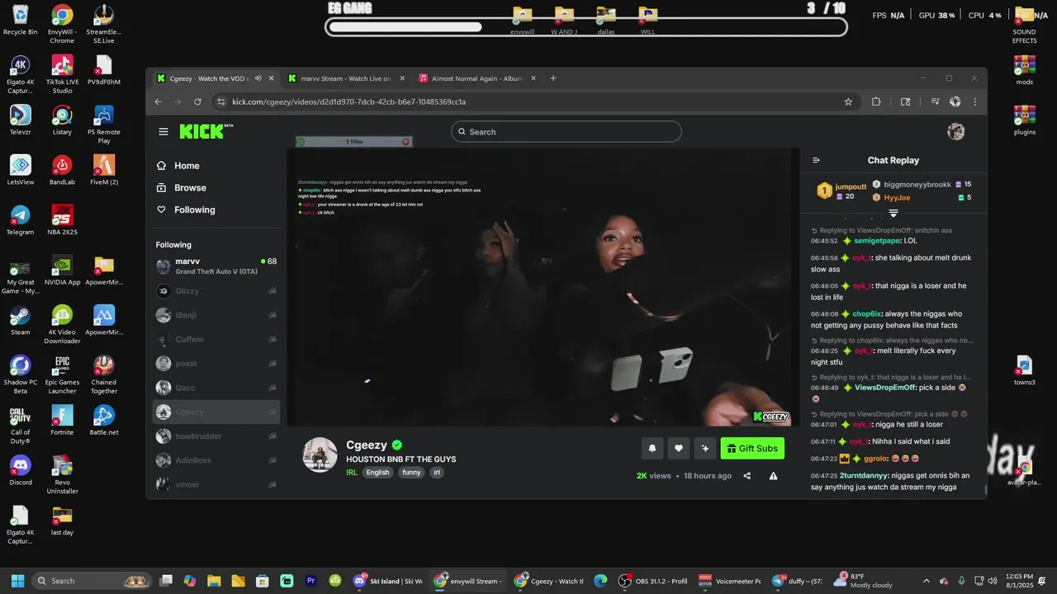This screenshot has height=594, width=1057.
Task: Click Cgeezy's channel avatar
Action: click(x=320, y=455)
